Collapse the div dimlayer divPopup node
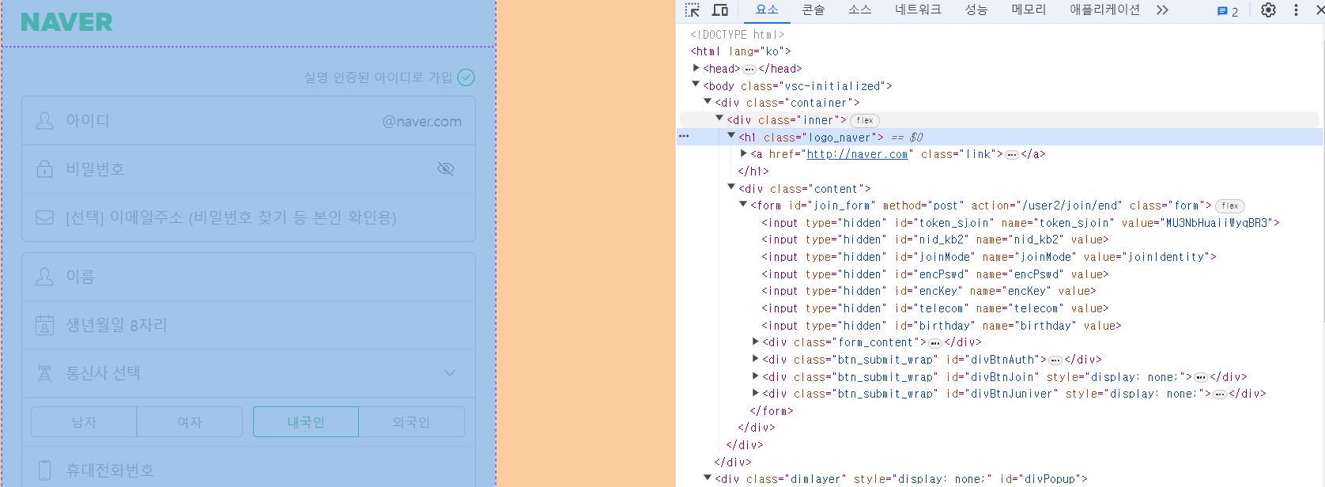This screenshot has width=1325, height=487. tap(708, 478)
